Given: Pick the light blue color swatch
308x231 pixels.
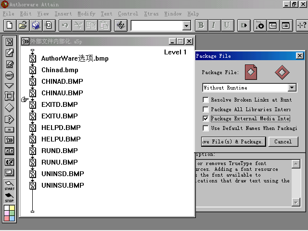Looking at the screenshot, I should 12,218.
